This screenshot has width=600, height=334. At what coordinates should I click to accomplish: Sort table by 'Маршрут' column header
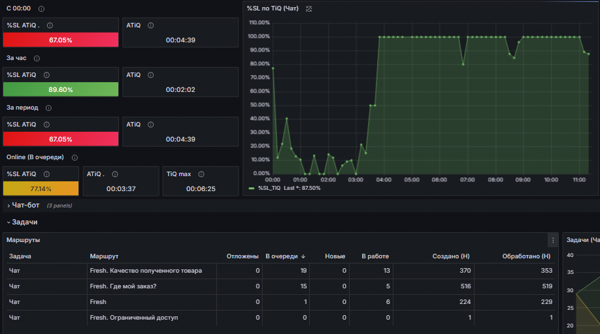pyautogui.click(x=104, y=256)
